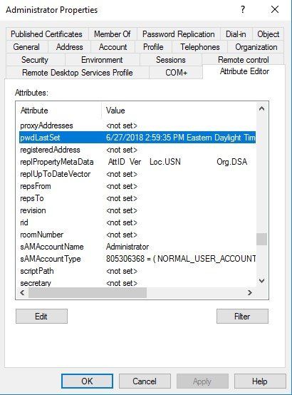Sort by the Attribute column header

pos(60,111)
